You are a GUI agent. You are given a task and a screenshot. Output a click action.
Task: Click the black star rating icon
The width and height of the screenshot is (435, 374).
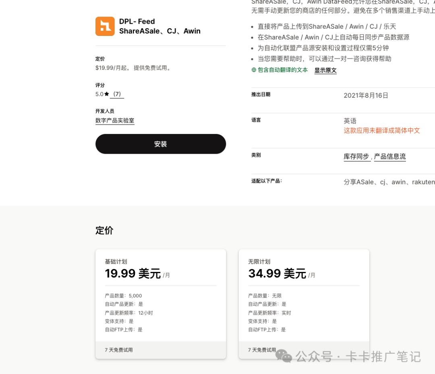pos(107,94)
